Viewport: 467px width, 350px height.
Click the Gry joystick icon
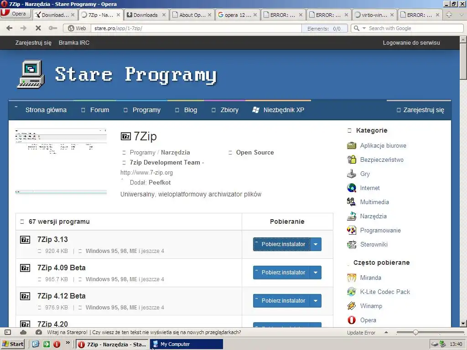352,174
